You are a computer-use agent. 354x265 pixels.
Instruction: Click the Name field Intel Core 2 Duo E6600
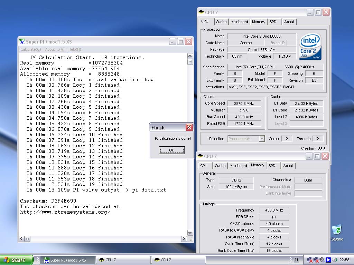coord(262,36)
